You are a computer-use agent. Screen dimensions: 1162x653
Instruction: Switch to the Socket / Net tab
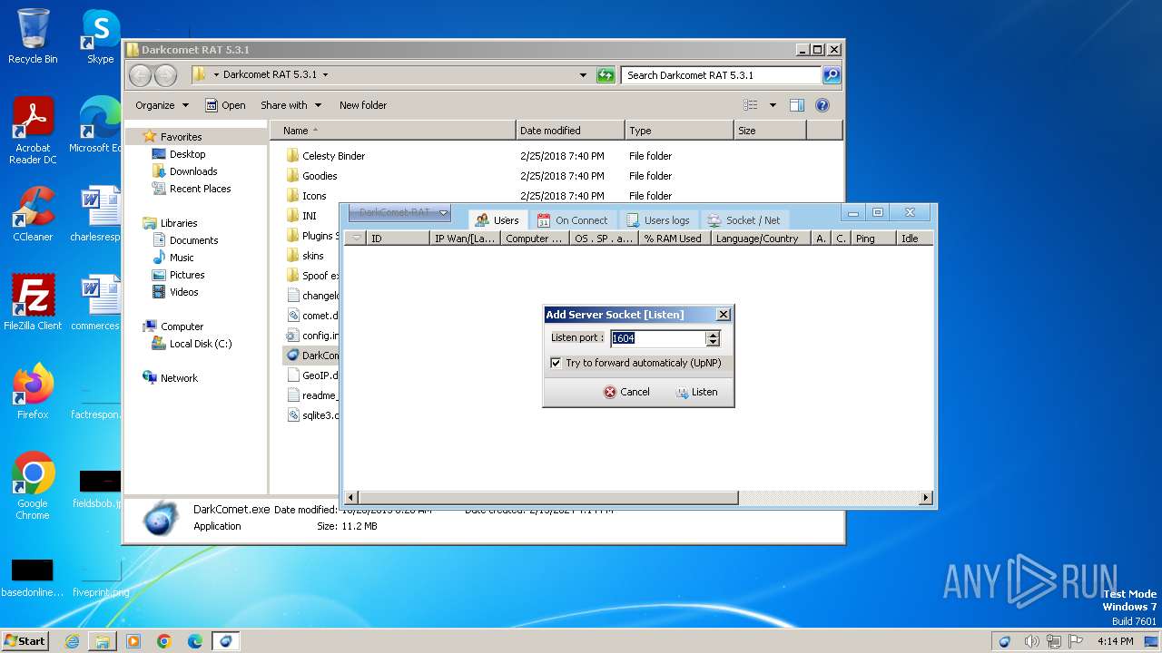[x=743, y=220]
